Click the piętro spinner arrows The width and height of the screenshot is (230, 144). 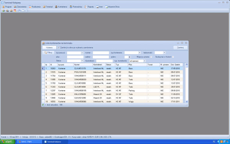(130, 57)
